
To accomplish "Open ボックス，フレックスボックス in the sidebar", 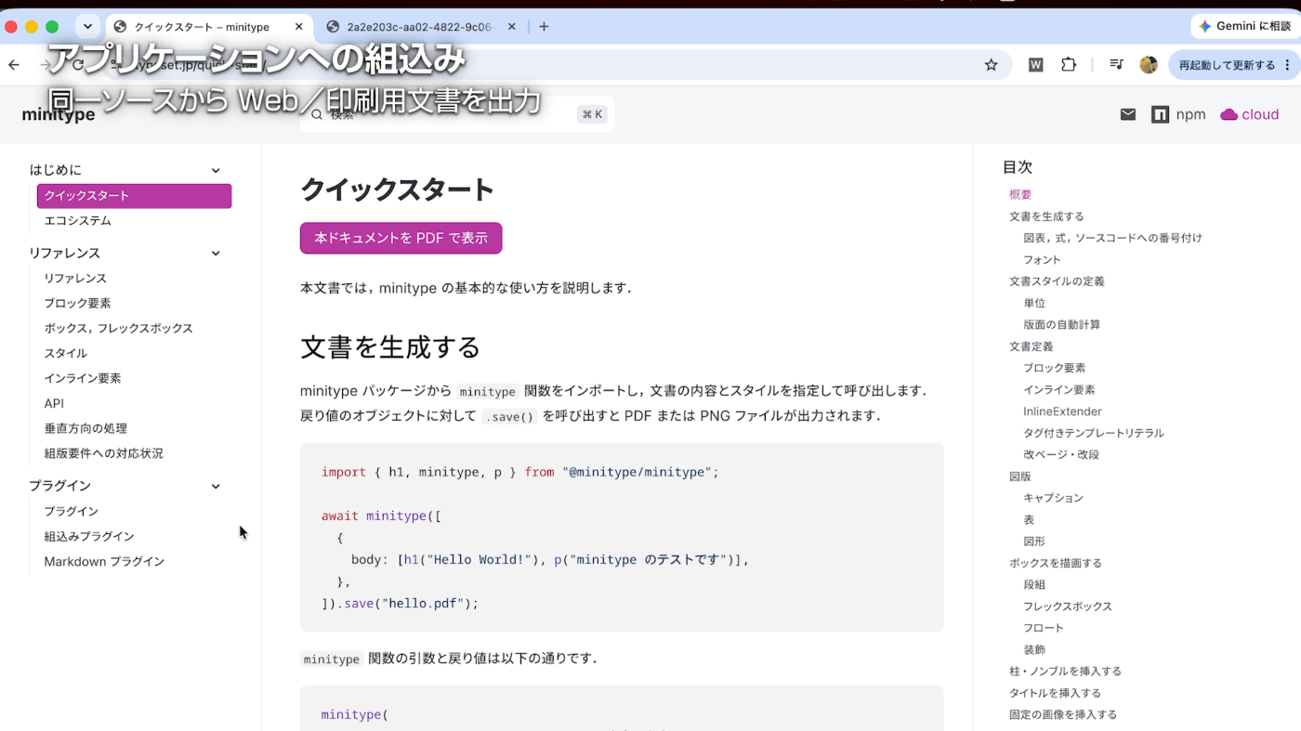I will click(119, 329).
